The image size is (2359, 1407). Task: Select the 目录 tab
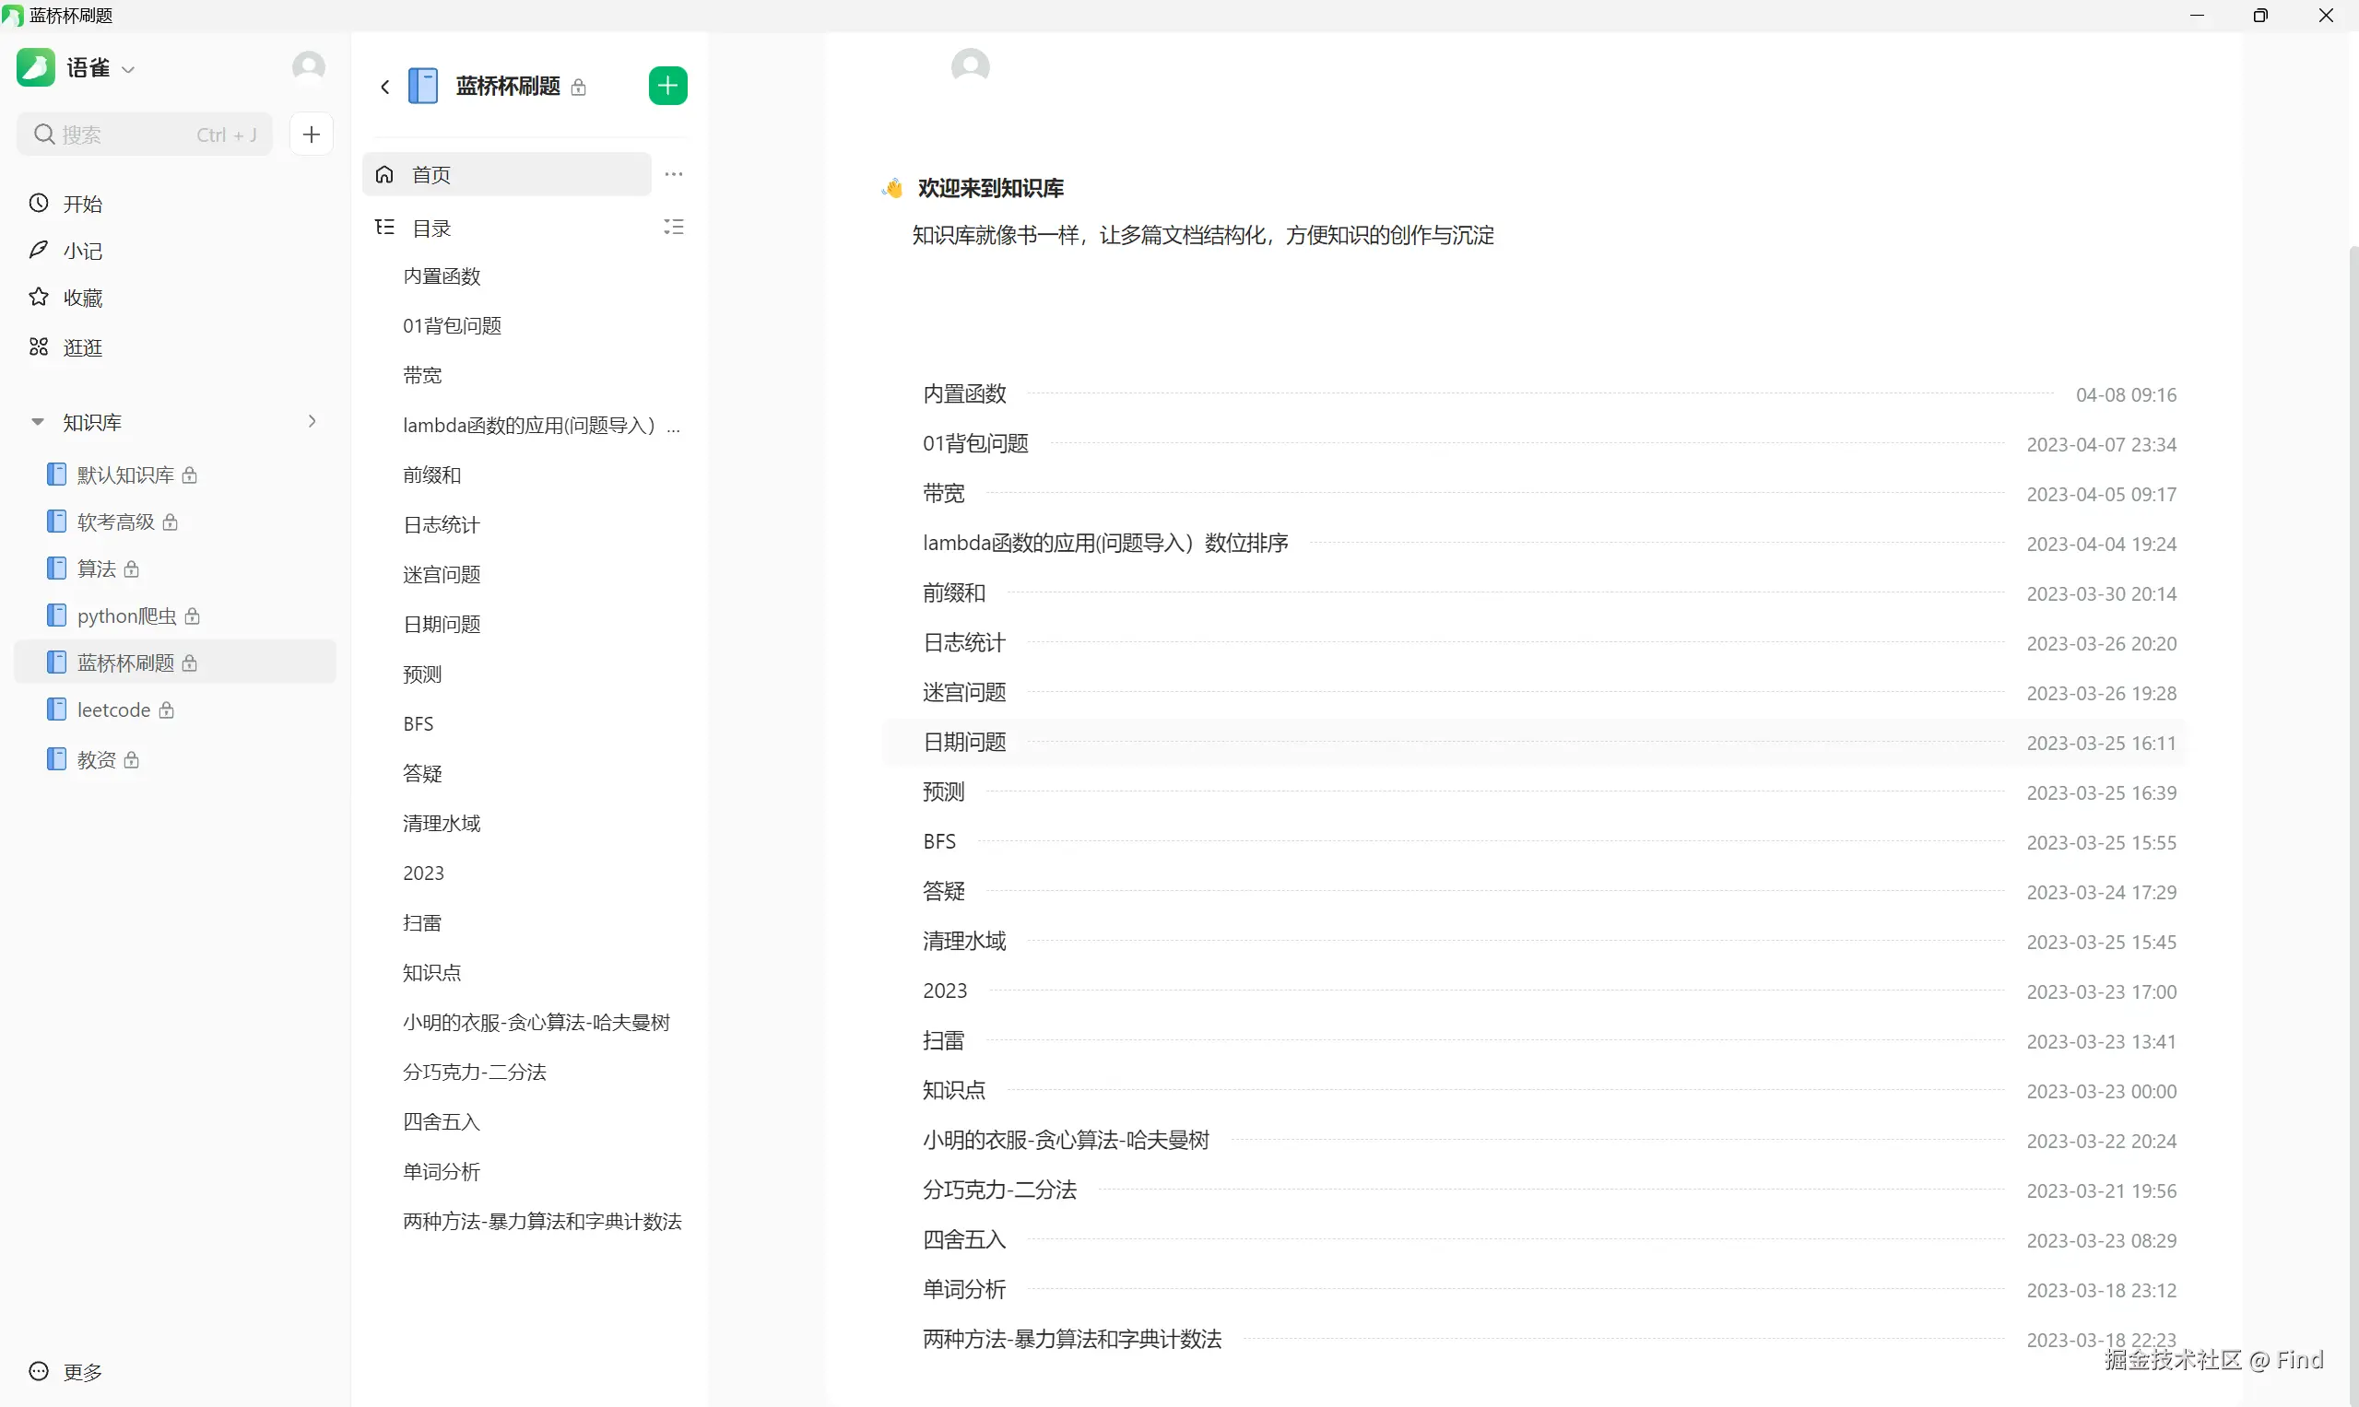click(x=431, y=229)
